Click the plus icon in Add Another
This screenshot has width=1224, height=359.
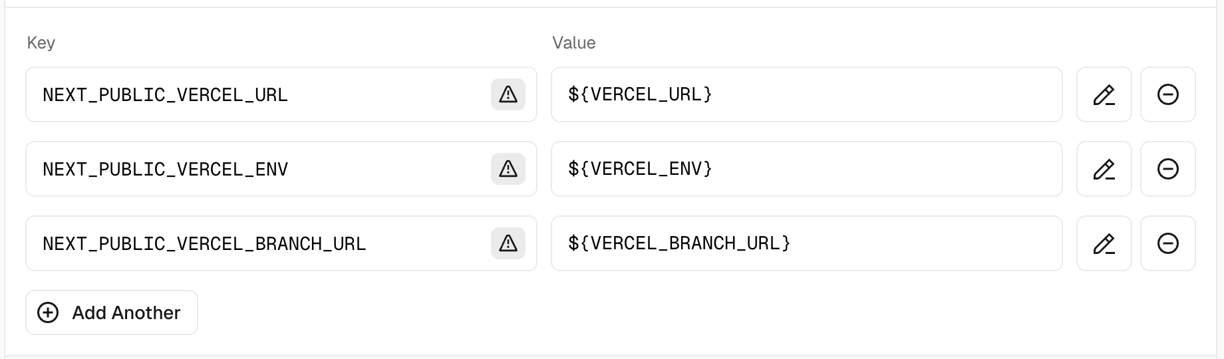(48, 312)
